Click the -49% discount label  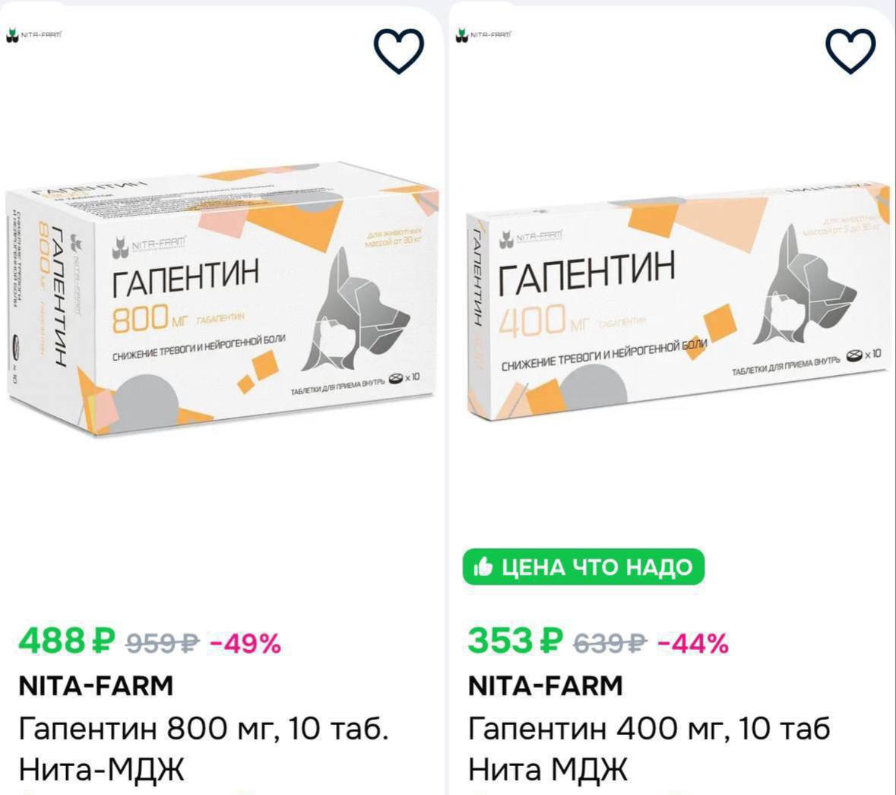[245, 644]
